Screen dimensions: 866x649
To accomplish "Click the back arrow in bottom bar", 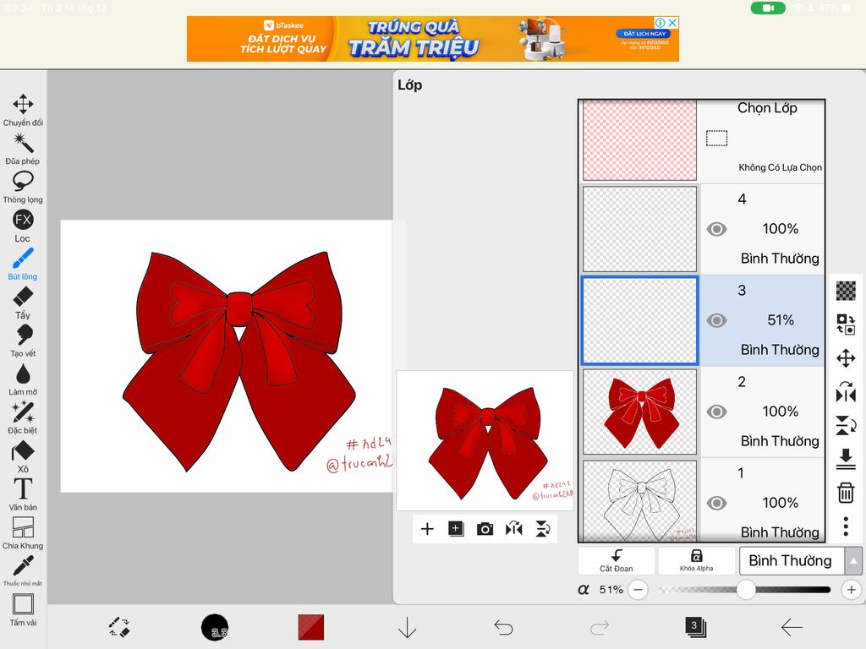I will [x=792, y=628].
